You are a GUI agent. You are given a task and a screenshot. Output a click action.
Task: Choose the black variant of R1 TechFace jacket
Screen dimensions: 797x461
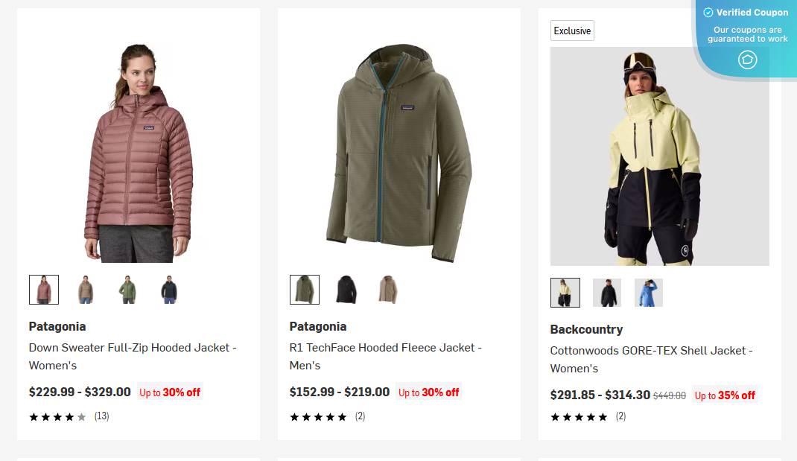346,289
